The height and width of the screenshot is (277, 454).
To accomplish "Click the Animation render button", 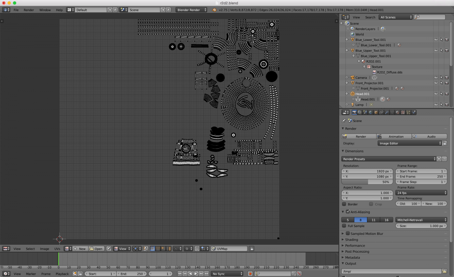I will coord(394,136).
